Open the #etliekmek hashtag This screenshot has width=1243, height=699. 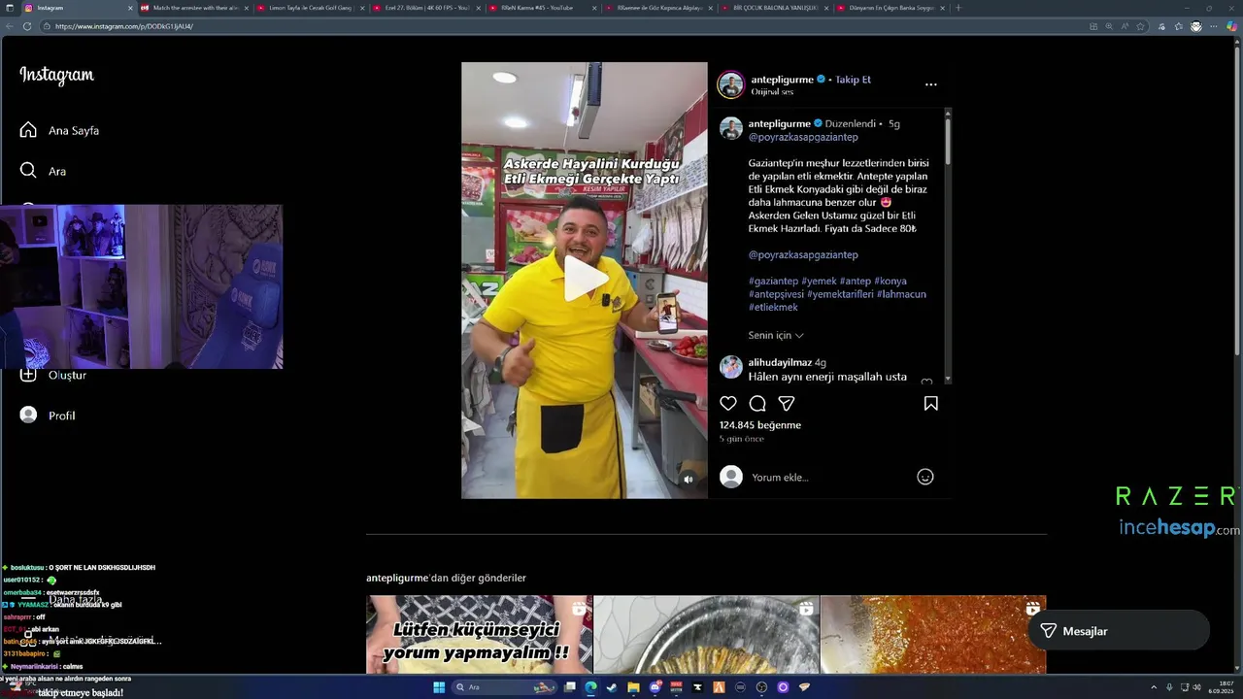pos(773,307)
